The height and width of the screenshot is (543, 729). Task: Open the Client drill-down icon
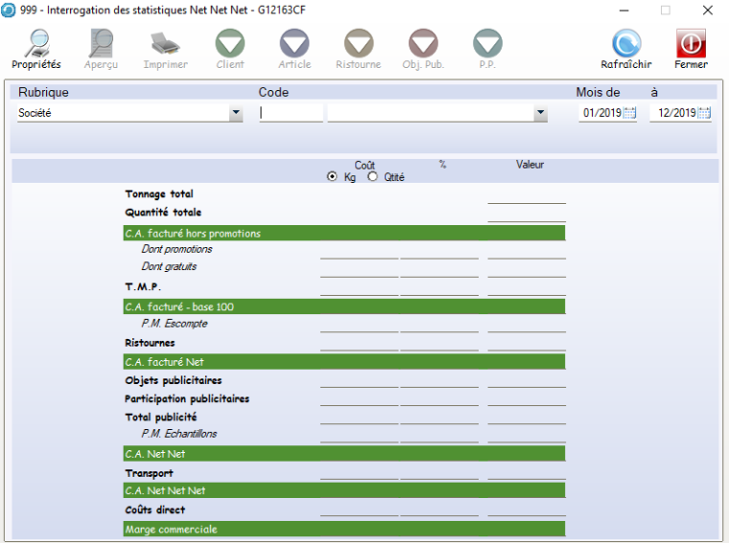230,44
